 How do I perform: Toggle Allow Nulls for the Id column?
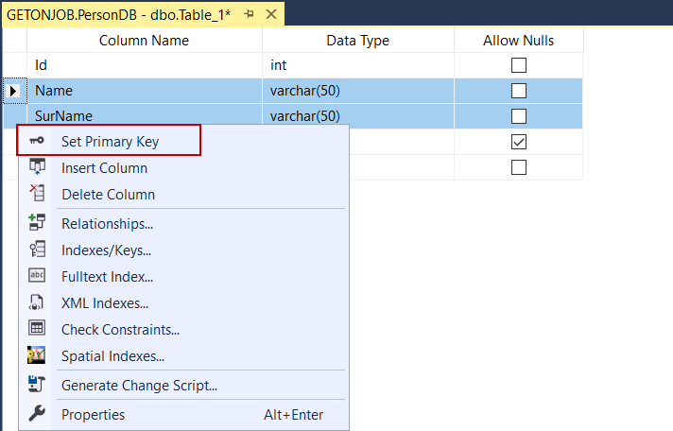518,66
